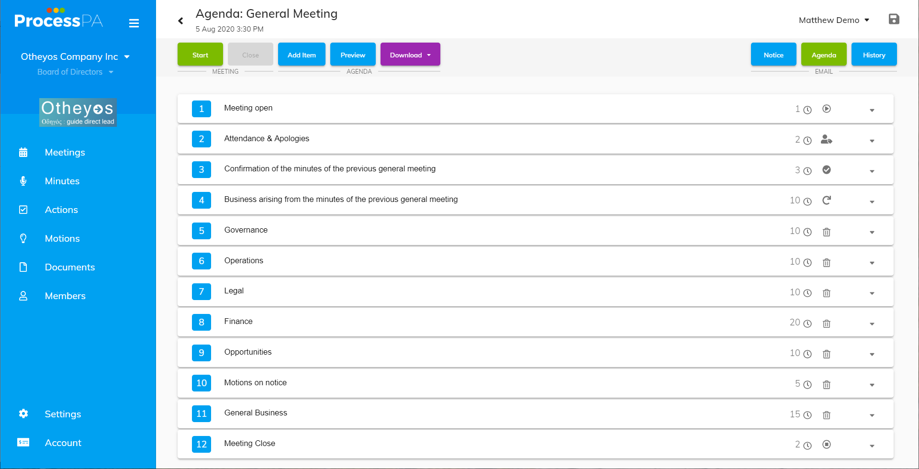The image size is (919, 469).
Task: Open Meetings in the sidebar
Action: coord(65,152)
